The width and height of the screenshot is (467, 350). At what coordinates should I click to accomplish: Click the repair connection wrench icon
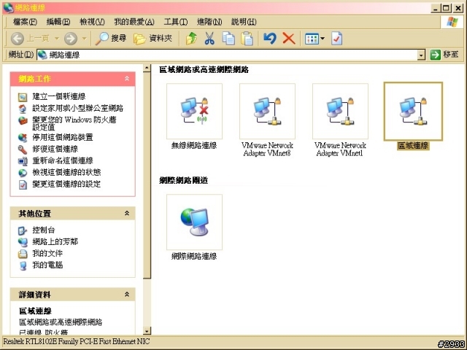tap(23, 149)
